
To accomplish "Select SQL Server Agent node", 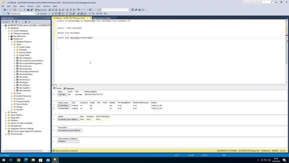I will (x=26, y=131).
